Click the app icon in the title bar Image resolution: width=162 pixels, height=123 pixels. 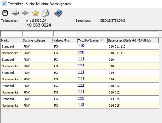tap(4, 4)
